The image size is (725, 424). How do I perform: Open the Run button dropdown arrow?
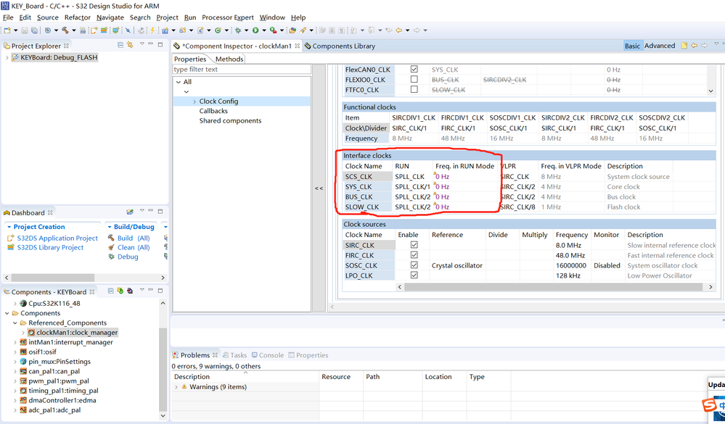(x=264, y=30)
